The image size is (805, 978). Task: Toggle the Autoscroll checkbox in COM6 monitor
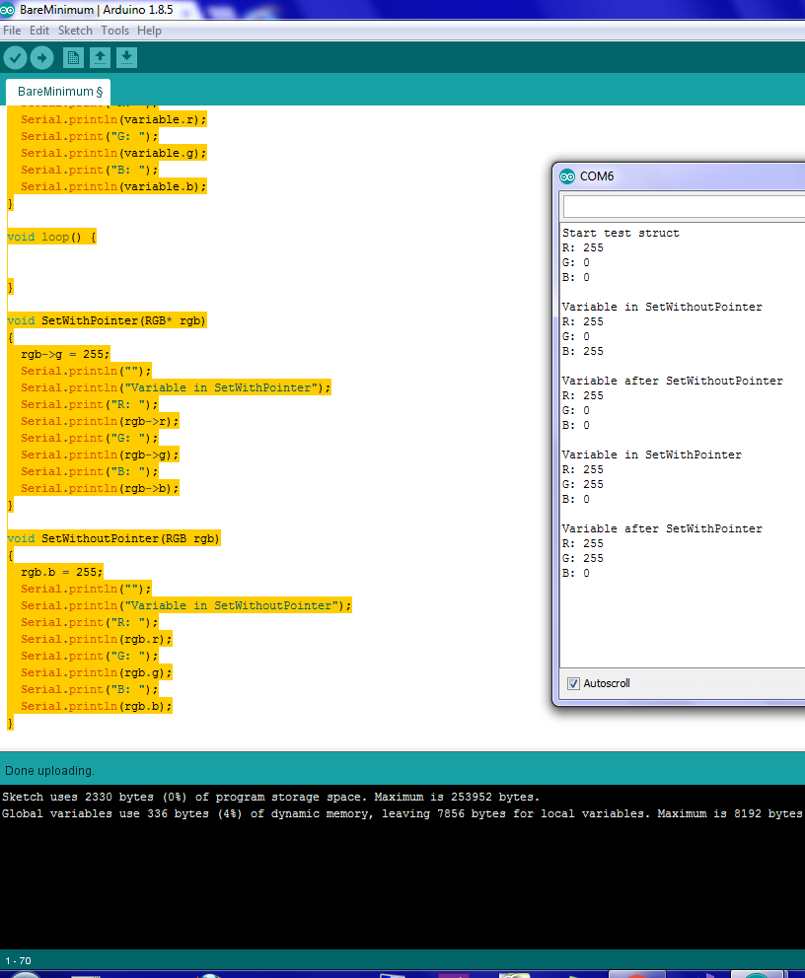[573, 683]
